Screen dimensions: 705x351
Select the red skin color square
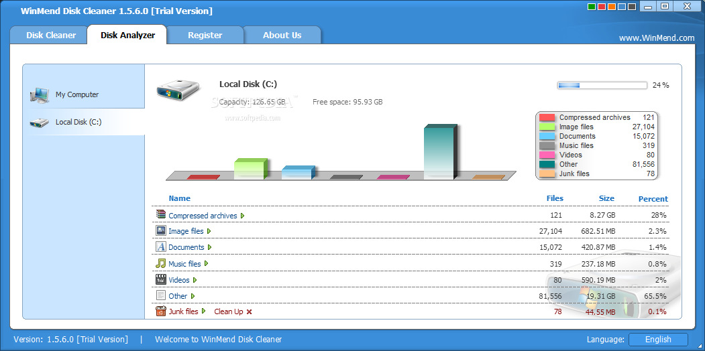pos(602,7)
